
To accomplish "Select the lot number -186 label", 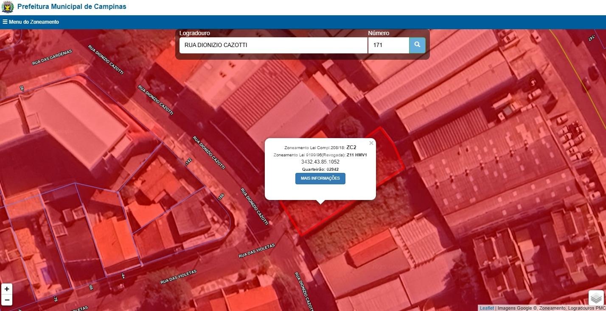I will coord(220,197).
